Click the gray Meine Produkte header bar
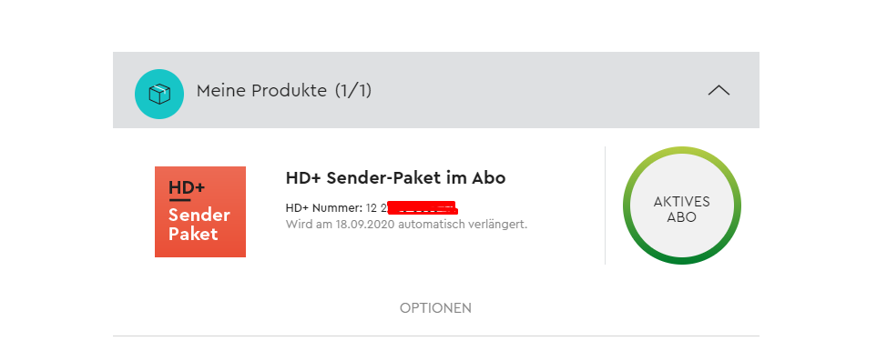 (436, 90)
